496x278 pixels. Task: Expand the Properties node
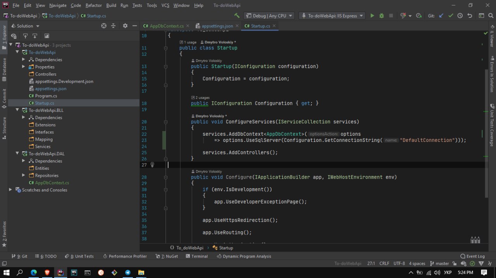pos(24,67)
